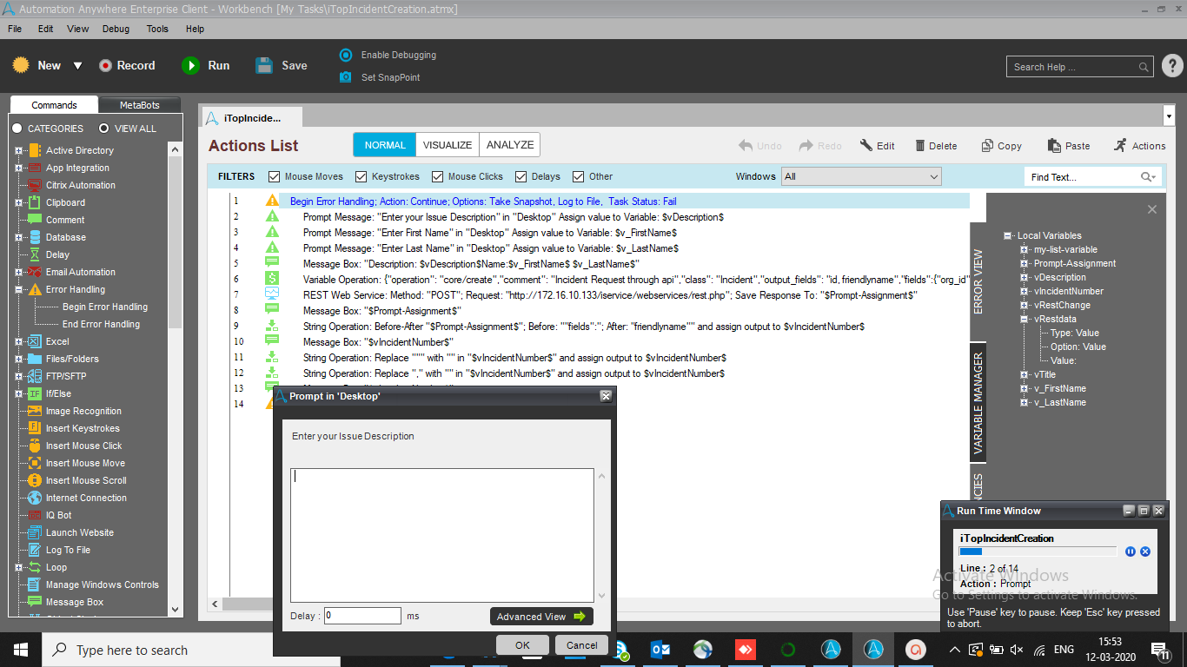Select the Insert Keystrokes command
Screen dimensions: 1187x667
point(83,428)
